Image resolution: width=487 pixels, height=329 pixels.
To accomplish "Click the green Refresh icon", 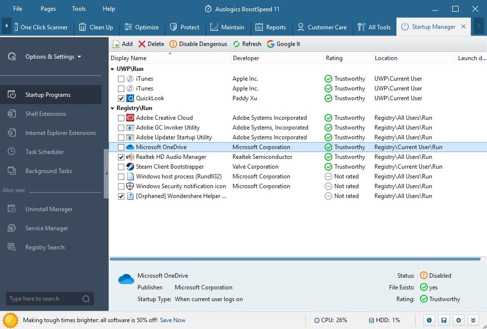I will (236, 44).
